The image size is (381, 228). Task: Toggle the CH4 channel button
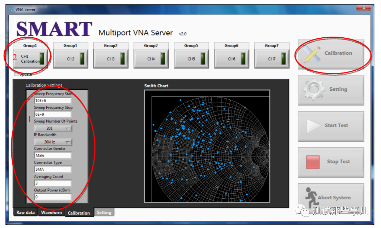[x=151, y=59]
